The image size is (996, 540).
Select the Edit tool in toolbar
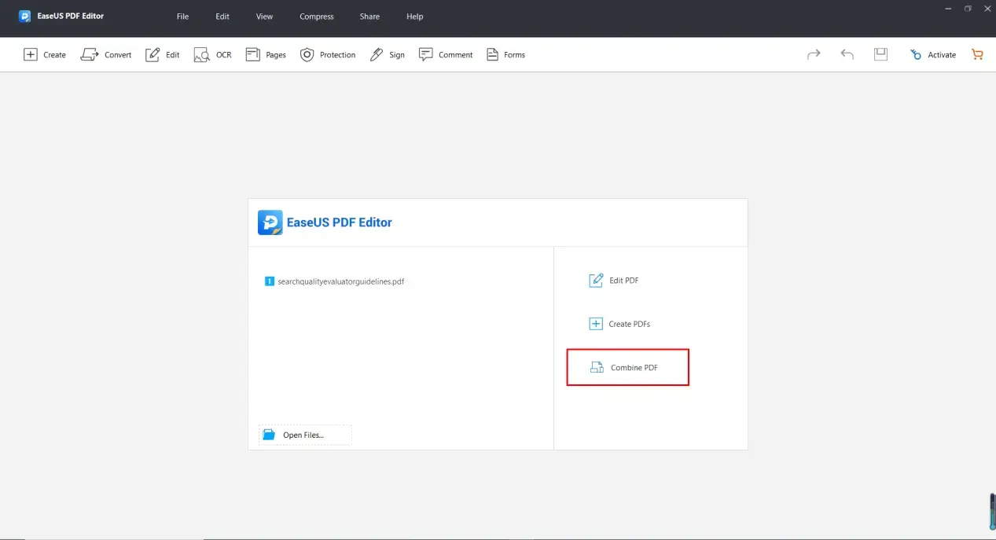click(163, 55)
